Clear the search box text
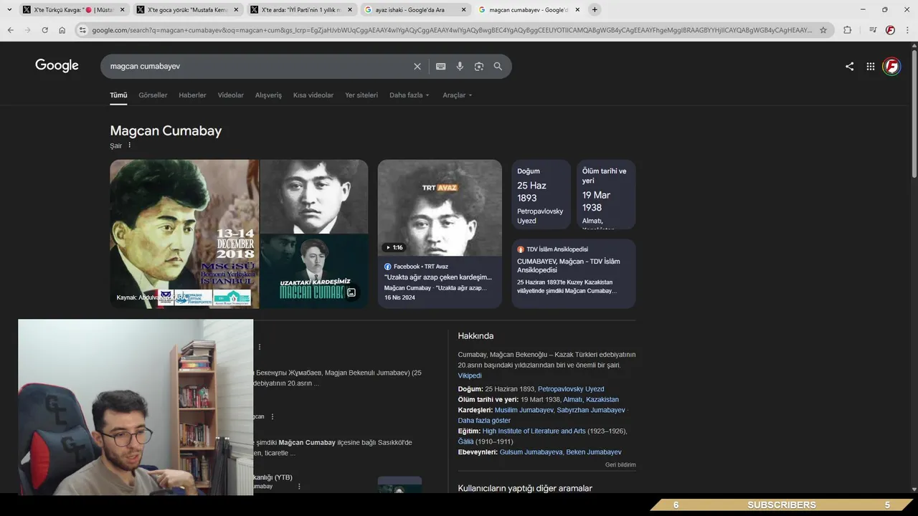Image resolution: width=918 pixels, height=516 pixels. click(x=417, y=66)
